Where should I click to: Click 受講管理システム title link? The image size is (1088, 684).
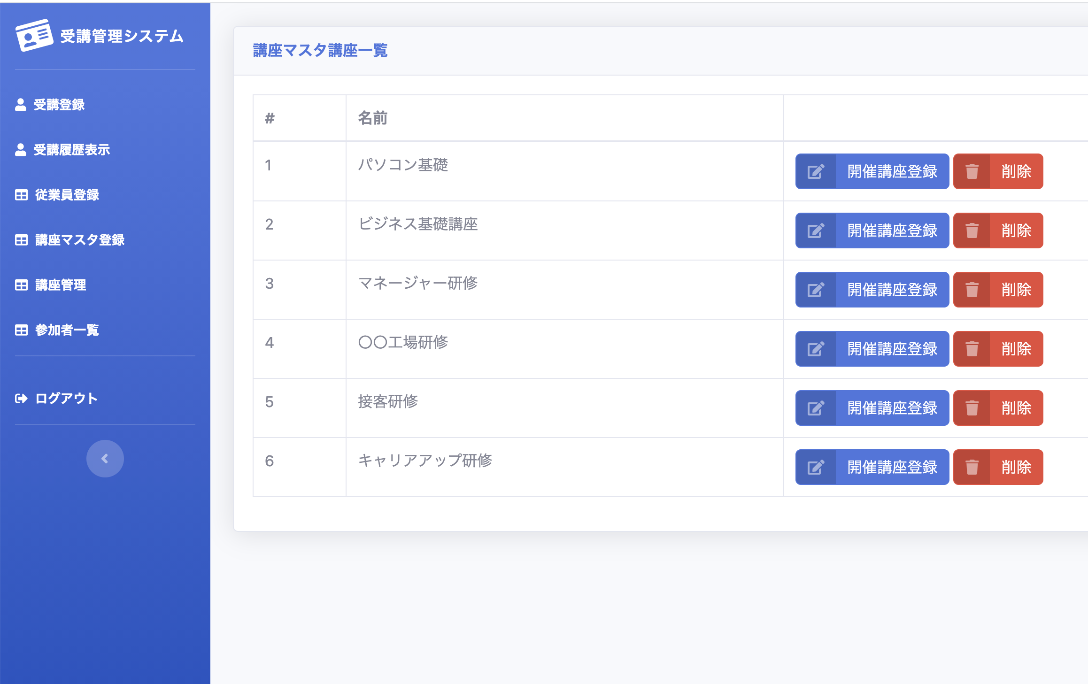click(122, 36)
